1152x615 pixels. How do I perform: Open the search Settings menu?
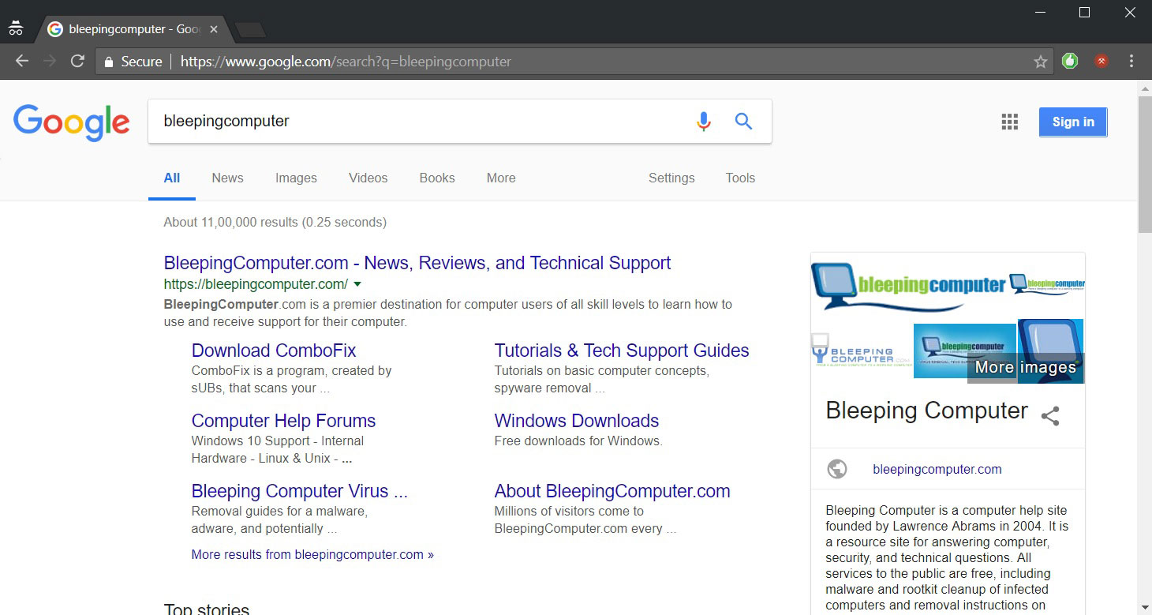[671, 178]
